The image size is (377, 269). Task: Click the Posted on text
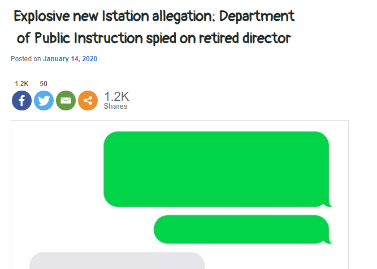25,59
